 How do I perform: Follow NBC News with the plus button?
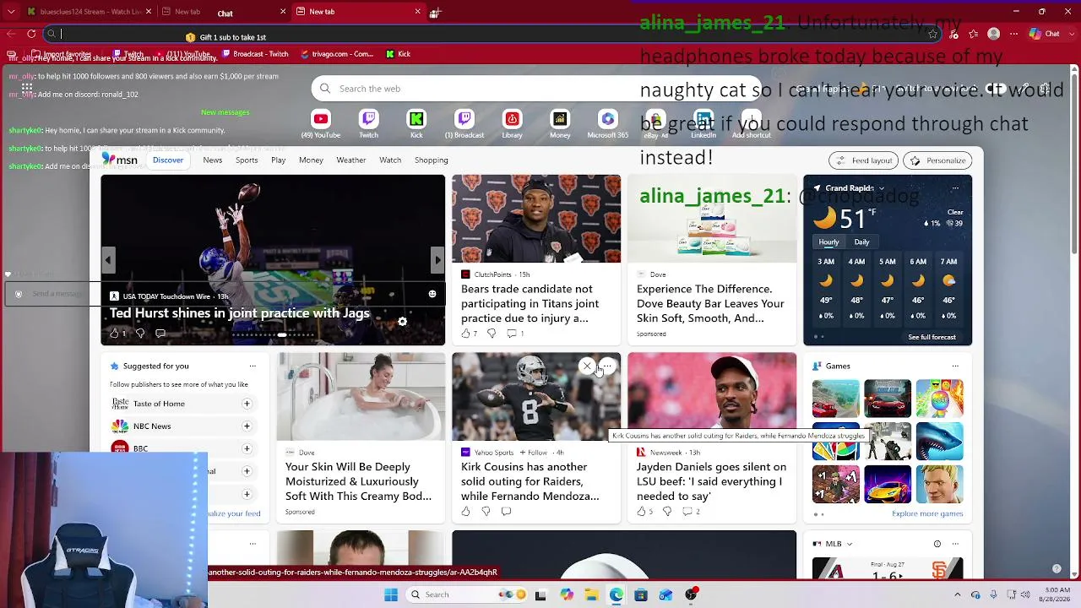click(x=247, y=426)
